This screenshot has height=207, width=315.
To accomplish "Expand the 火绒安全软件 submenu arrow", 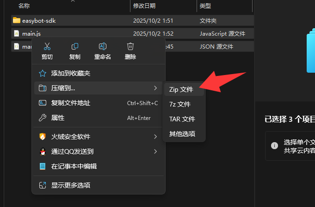I will [x=155, y=137].
